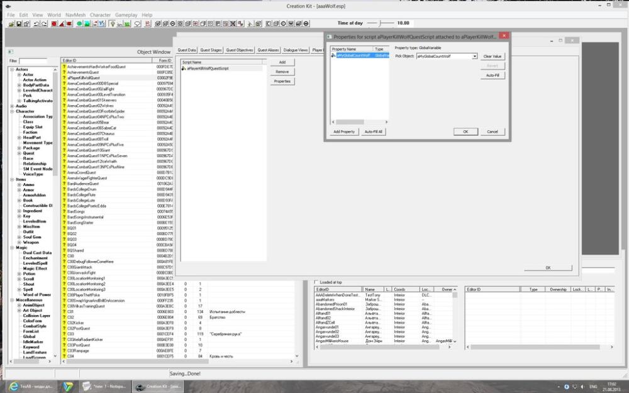629x393 pixels.
Task: Open the NavMesh menu
Action: (x=75, y=15)
